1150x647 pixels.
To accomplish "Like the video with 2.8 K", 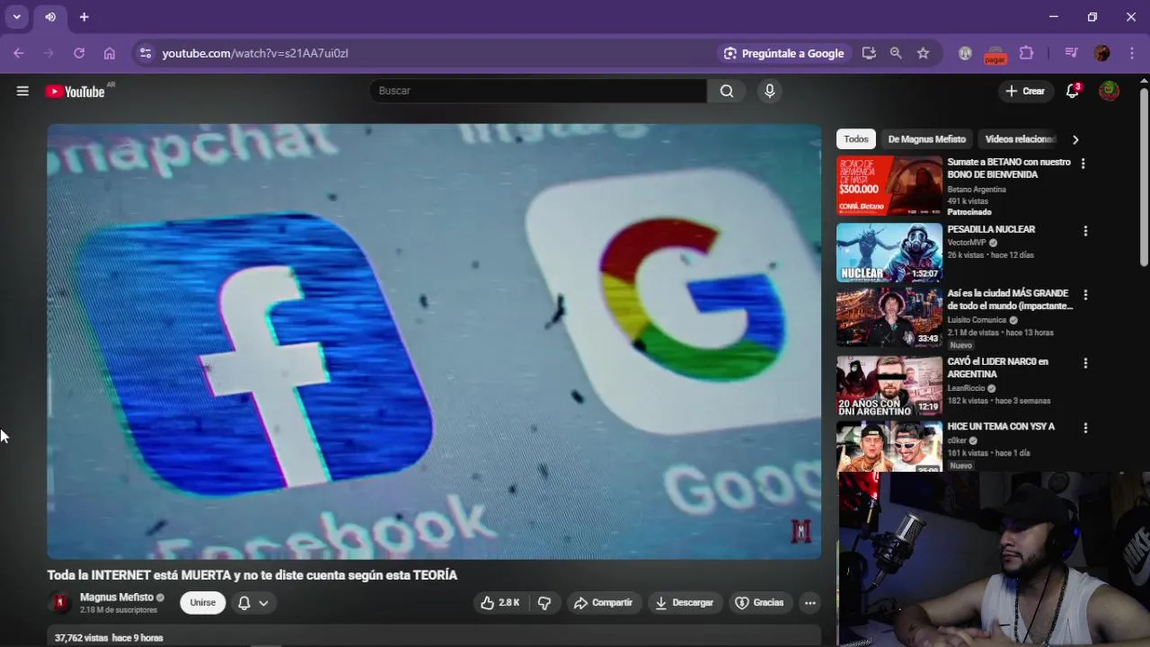I will (x=500, y=603).
